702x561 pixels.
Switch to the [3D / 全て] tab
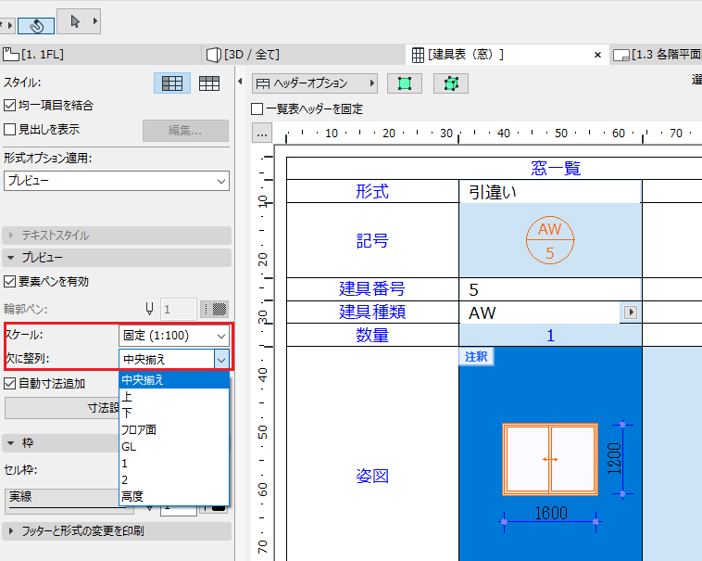[243, 55]
